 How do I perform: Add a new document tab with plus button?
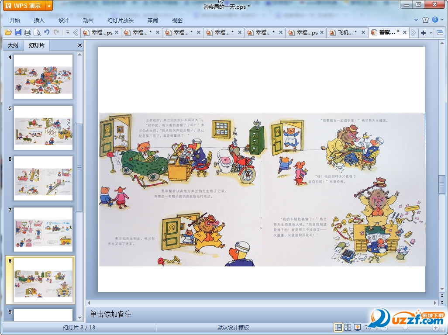(423, 33)
